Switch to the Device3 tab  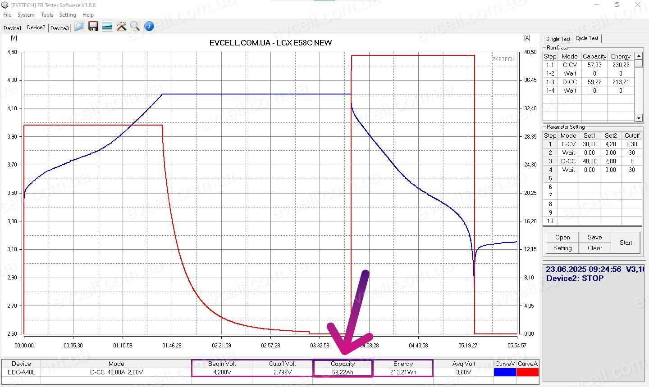click(59, 28)
